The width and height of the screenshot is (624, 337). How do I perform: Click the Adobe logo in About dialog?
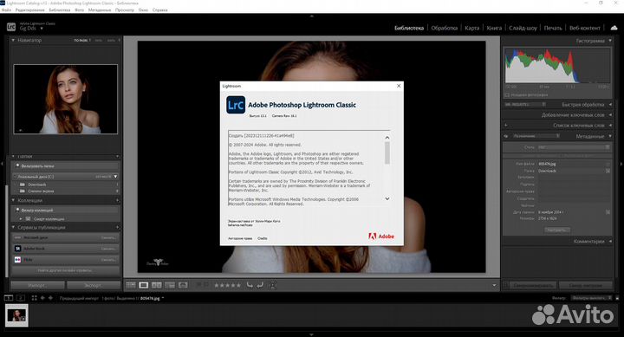(381, 237)
